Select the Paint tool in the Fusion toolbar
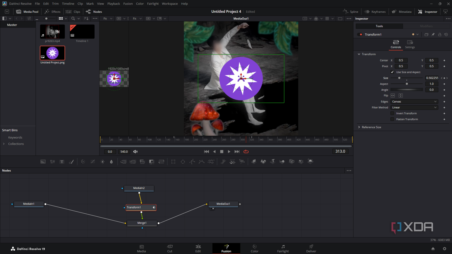 coord(71,162)
